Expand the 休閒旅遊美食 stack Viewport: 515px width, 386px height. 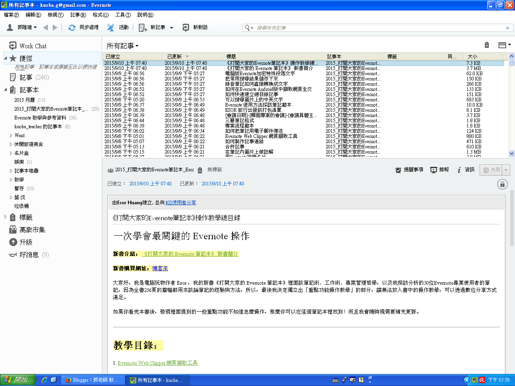point(11,144)
